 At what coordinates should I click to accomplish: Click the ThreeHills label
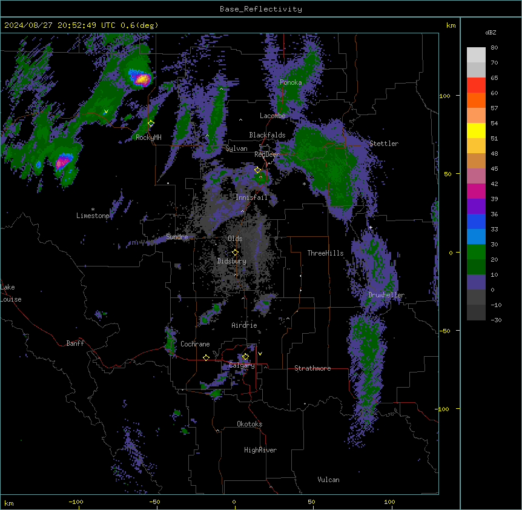(x=325, y=253)
